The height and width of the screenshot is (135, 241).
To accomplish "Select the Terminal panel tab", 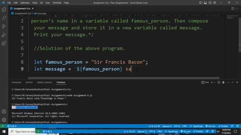I will click(61, 82).
